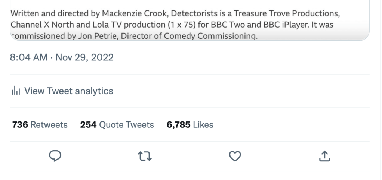Open the share upload arrow icon
Screen dimensions: 382x180
[324, 157]
